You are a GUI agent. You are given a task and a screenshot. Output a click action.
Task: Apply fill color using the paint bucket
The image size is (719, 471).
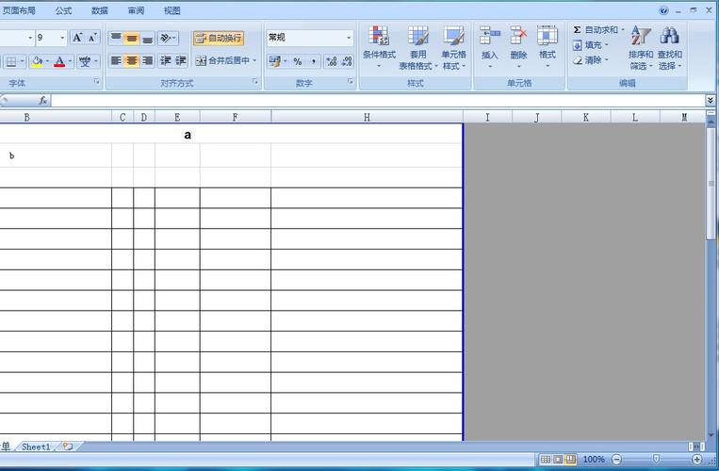(37, 61)
